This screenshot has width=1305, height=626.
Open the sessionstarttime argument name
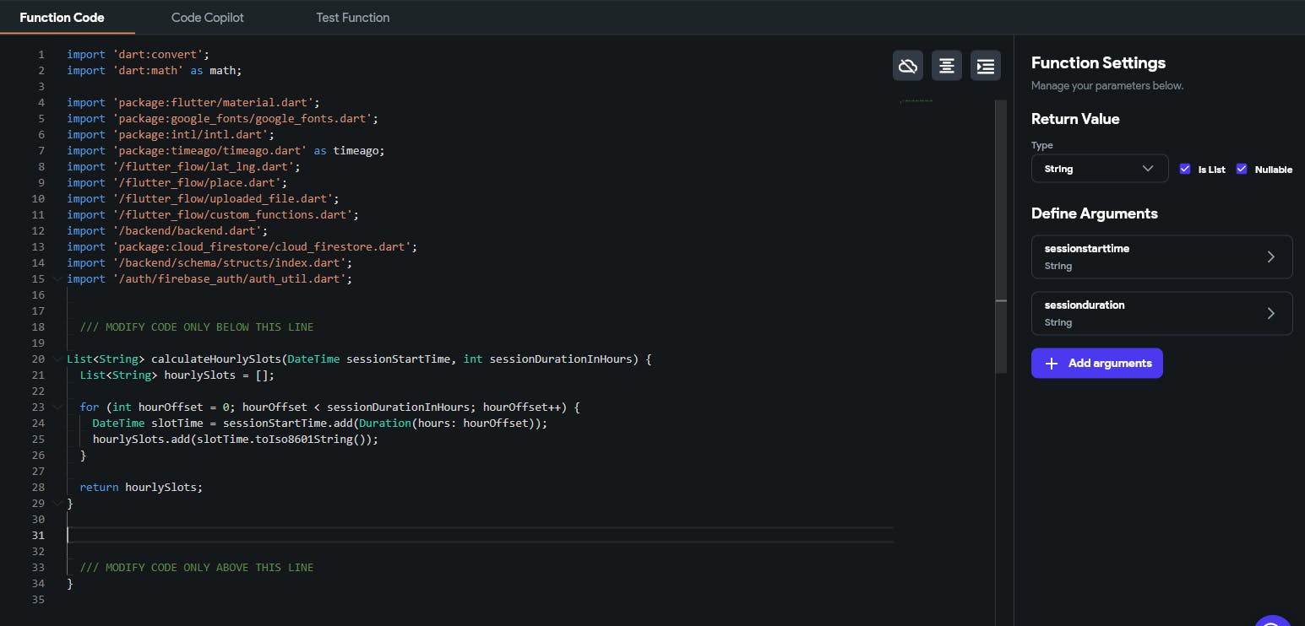pyautogui.click(x=1086, y=249)
